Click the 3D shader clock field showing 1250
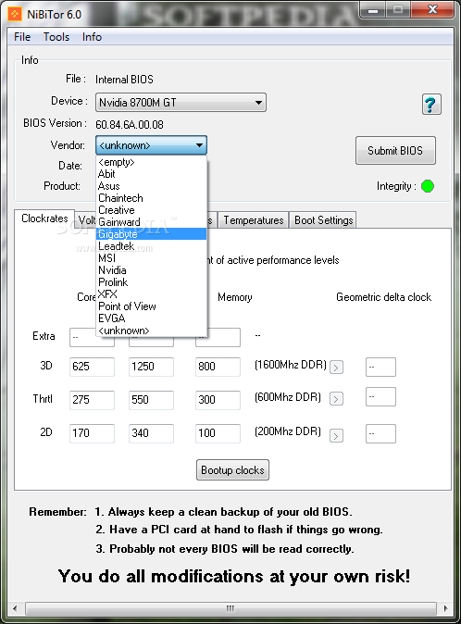 (x=151, y=367)
